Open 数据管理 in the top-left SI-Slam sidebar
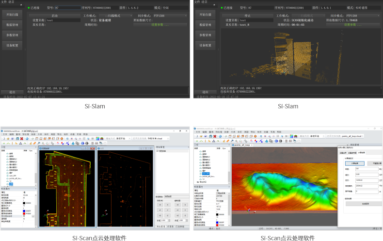Image resolution: width=383 pixels, height=241 pixels. tap(13, 24)
